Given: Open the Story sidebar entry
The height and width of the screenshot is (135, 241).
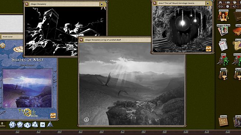Looking at the screenshot, I should point(223,45).
